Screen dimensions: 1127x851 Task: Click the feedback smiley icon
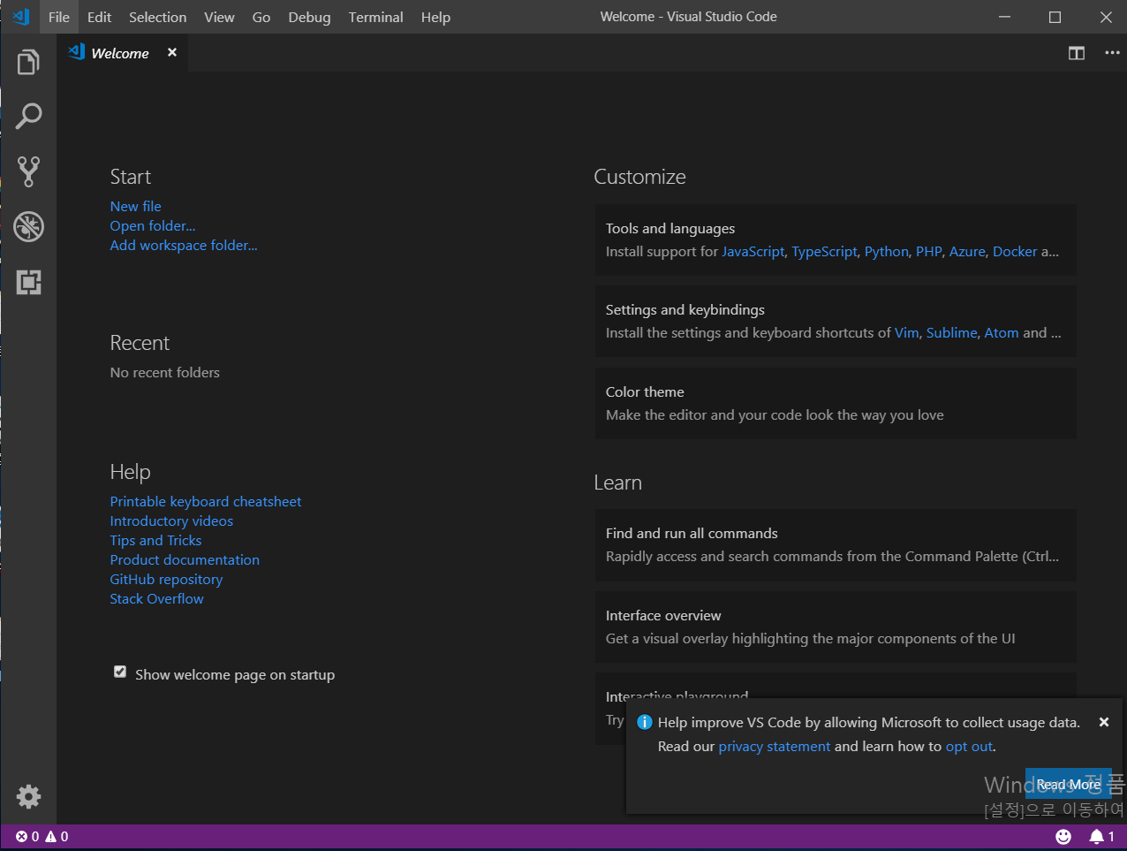click(1063, 836)
